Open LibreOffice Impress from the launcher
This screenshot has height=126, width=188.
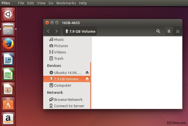(x=8, y=89)
